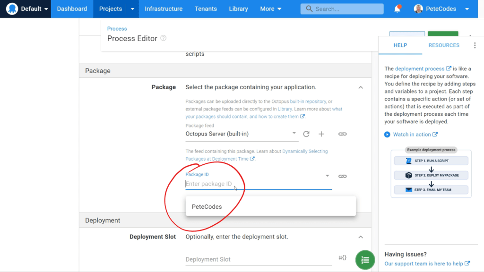Expand the Projects dropdown arrow

(x=132, y=8)
